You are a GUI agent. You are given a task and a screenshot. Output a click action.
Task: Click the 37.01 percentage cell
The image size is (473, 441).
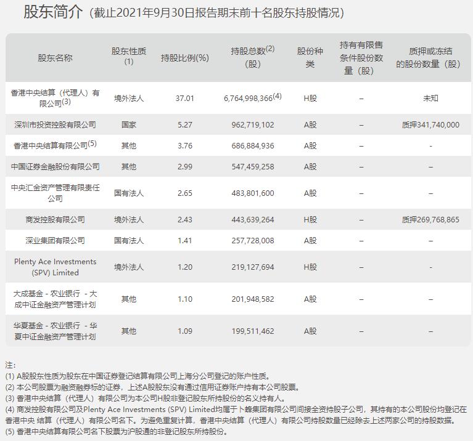coord(184,98)
